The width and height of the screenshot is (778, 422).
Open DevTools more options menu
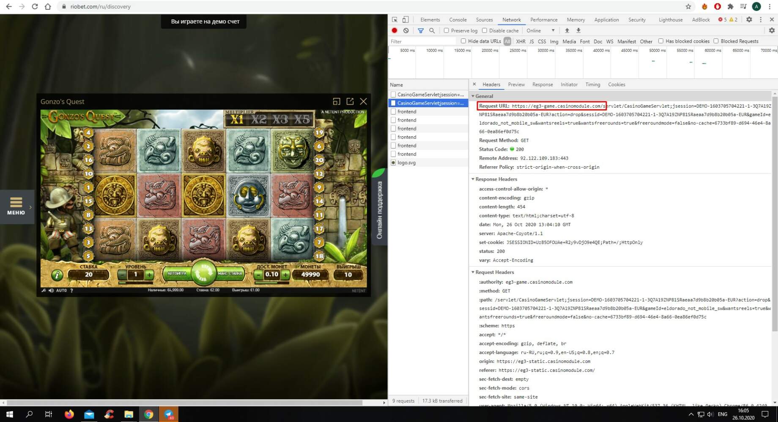pos(760,19)
